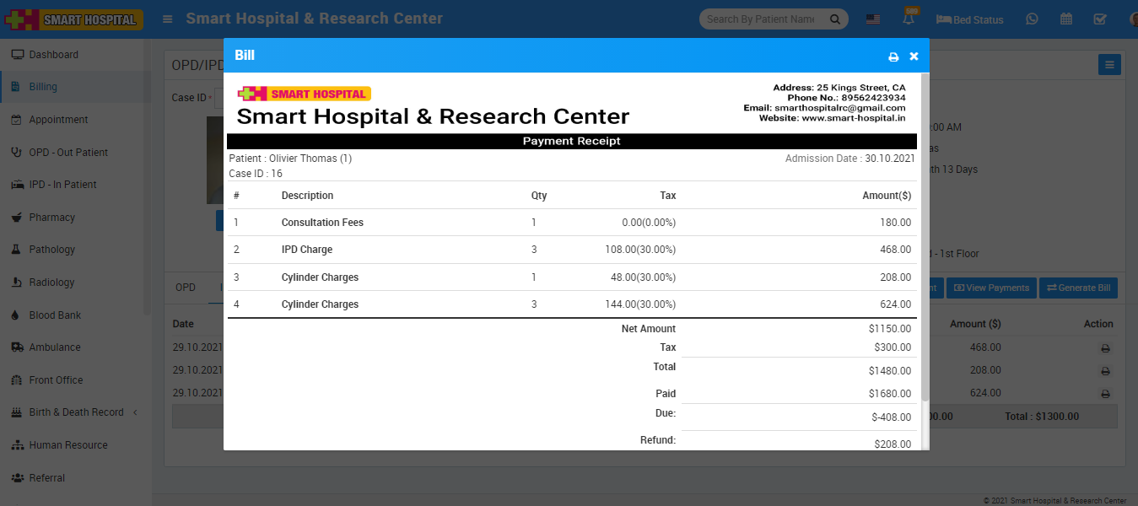
Task: Click the View Payments button
Action: 990,288
